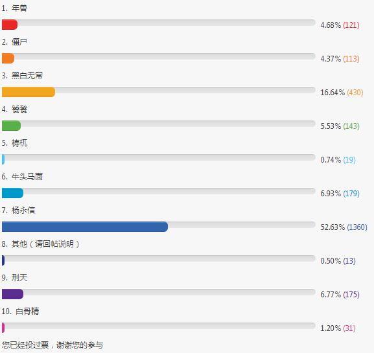Click the vote count (179)
Viewport: 374px width, 353px height.
(351, 194)
